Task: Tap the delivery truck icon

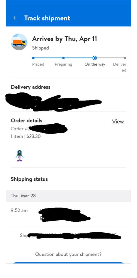Action: 19,42
